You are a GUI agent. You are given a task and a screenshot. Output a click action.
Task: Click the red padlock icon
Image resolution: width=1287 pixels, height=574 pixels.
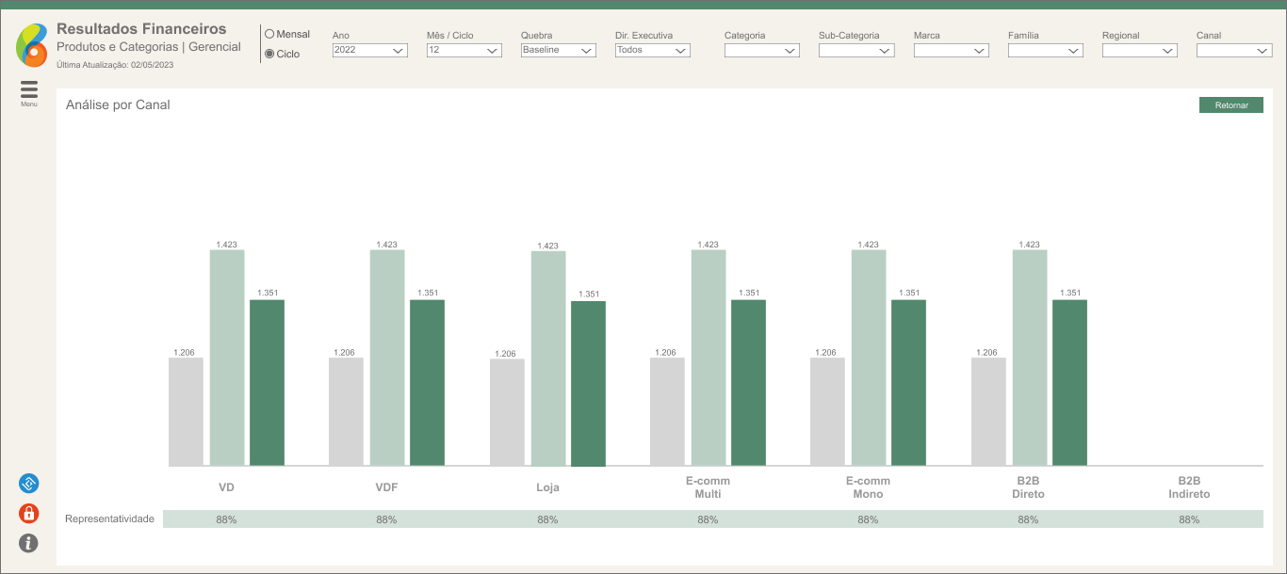29,514
